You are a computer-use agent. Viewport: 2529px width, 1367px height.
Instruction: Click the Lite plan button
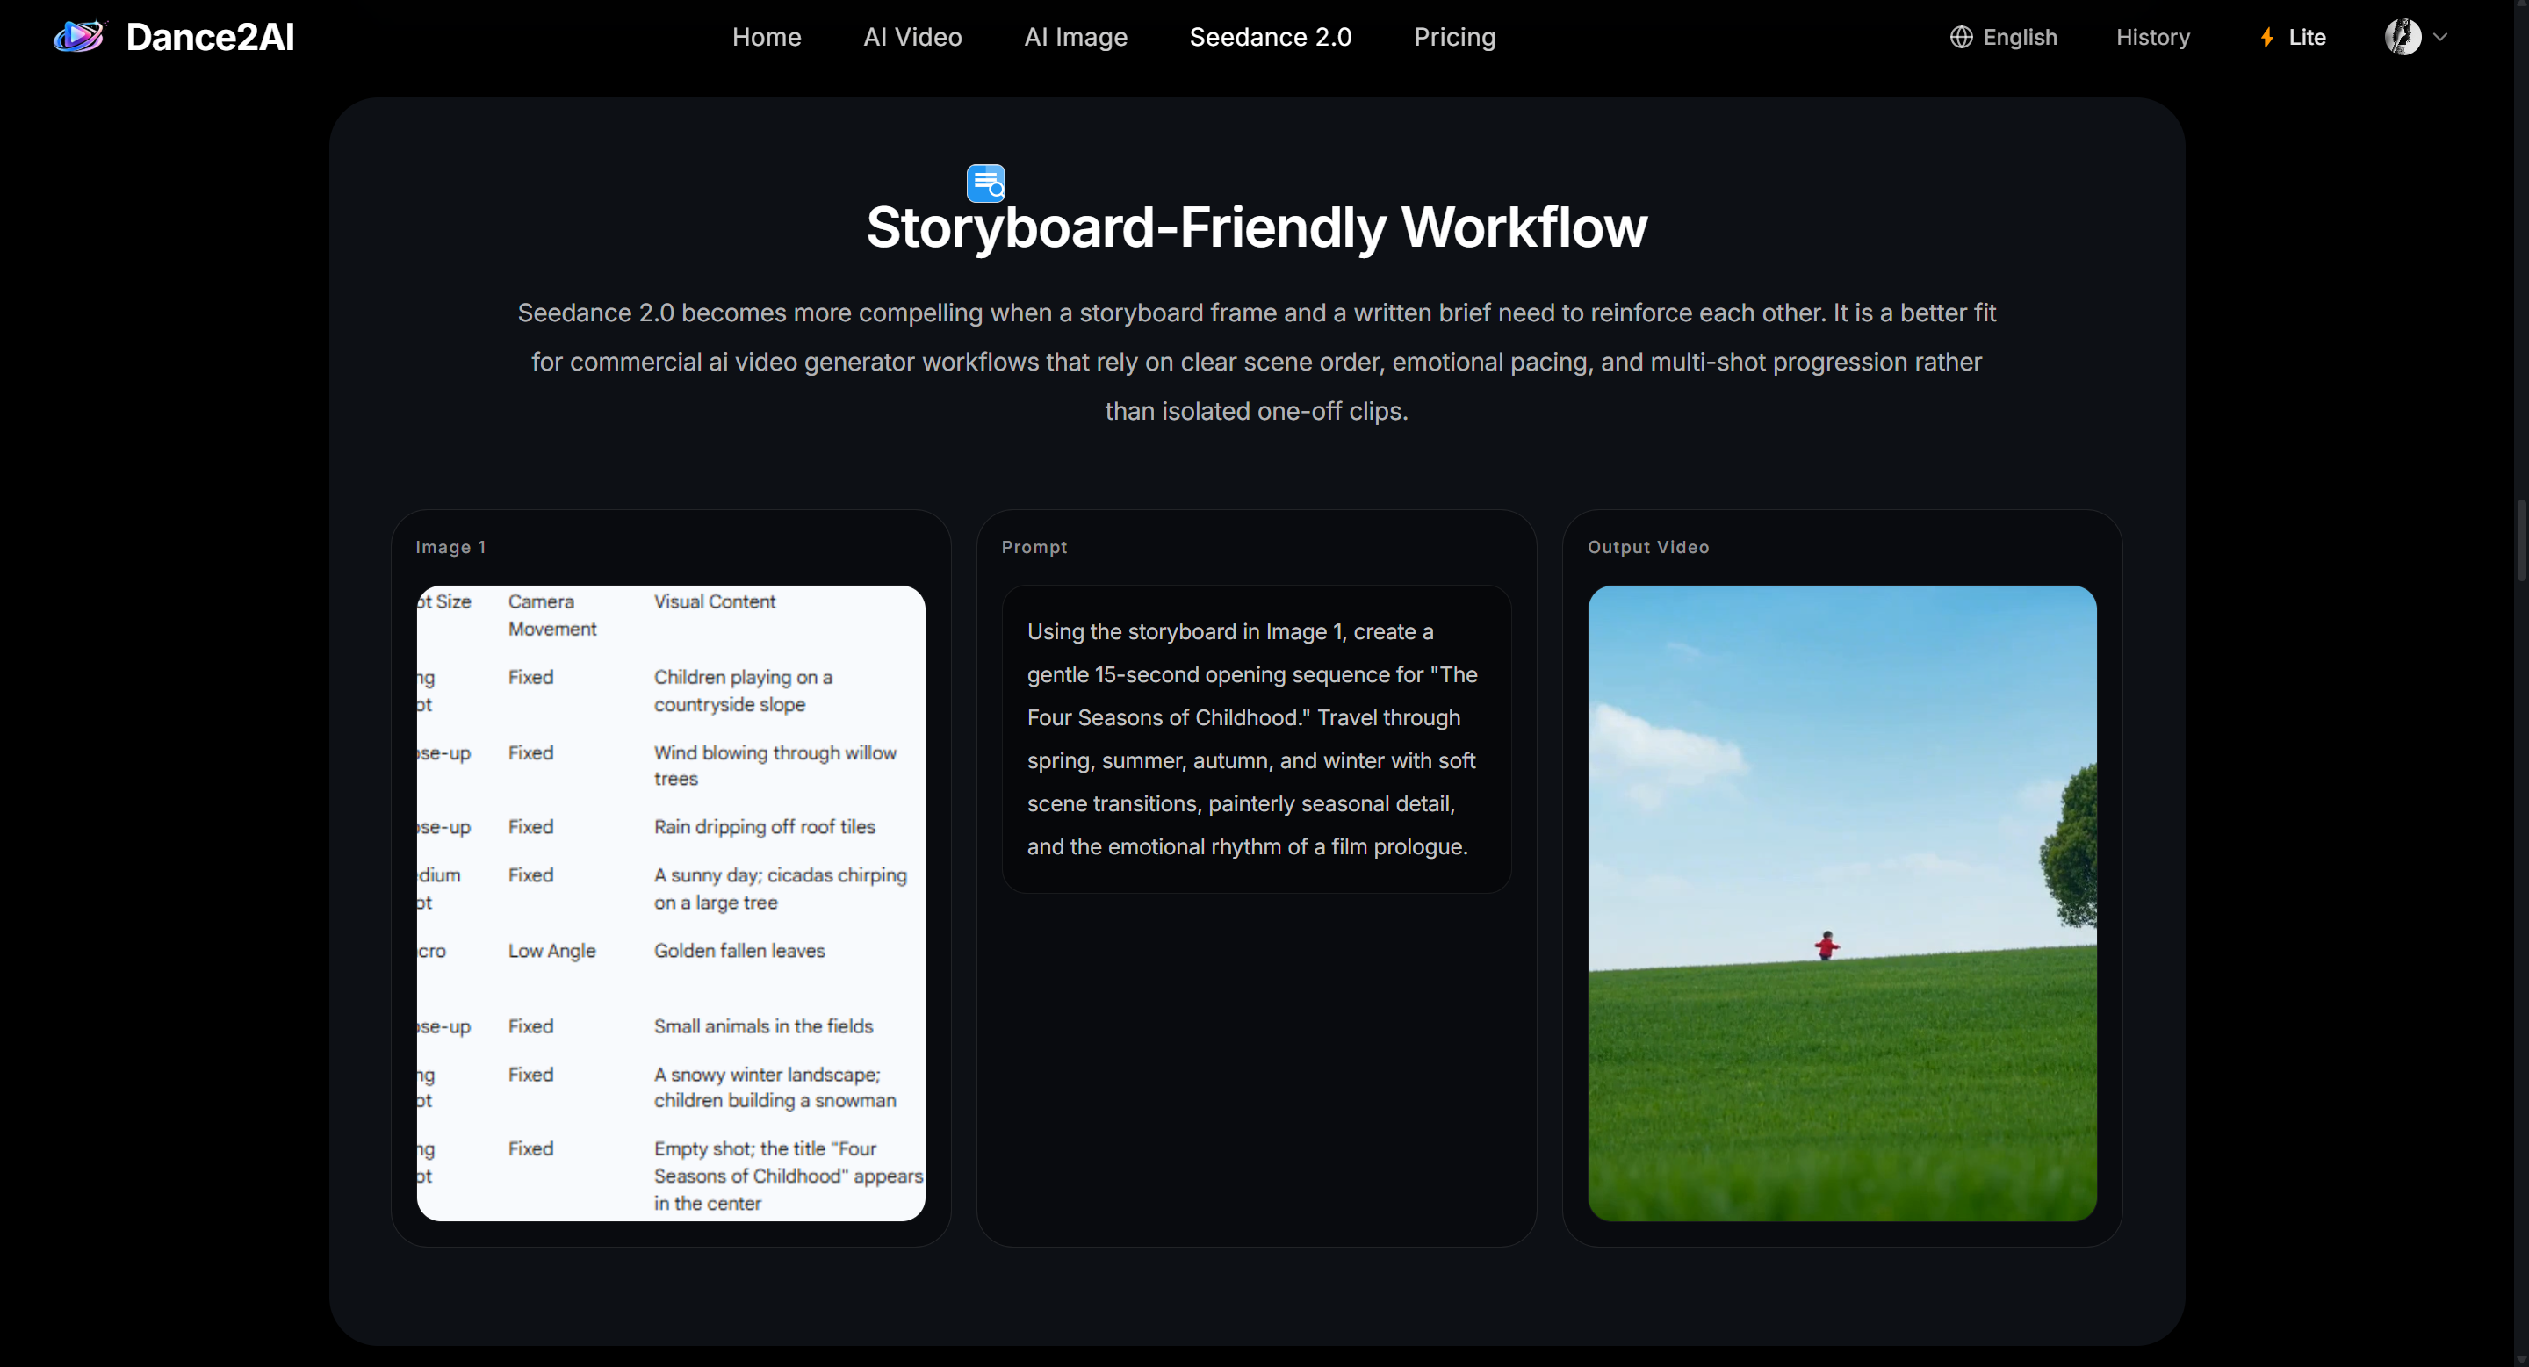point(2306,37)
